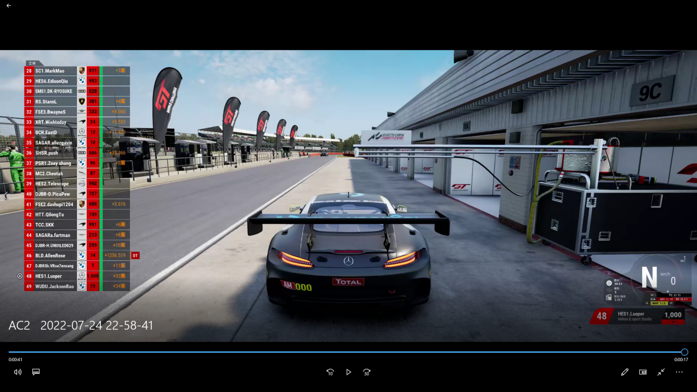The height and width of the screenshot is (392, 697).
Task: Click the overlay text AC2 2022-07-24 22-58-41
Action: coord(81,325)
